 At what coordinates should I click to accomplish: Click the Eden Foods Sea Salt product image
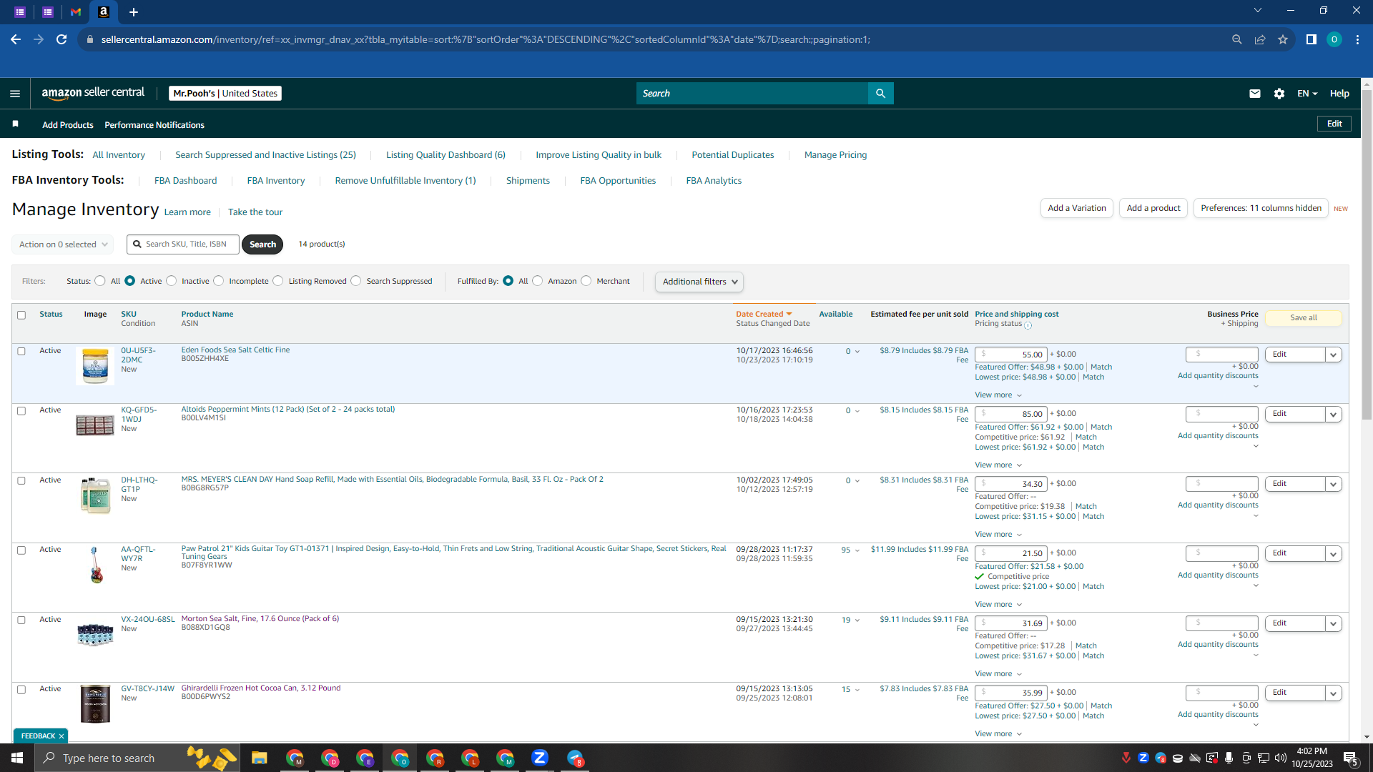tap(95, 366)
